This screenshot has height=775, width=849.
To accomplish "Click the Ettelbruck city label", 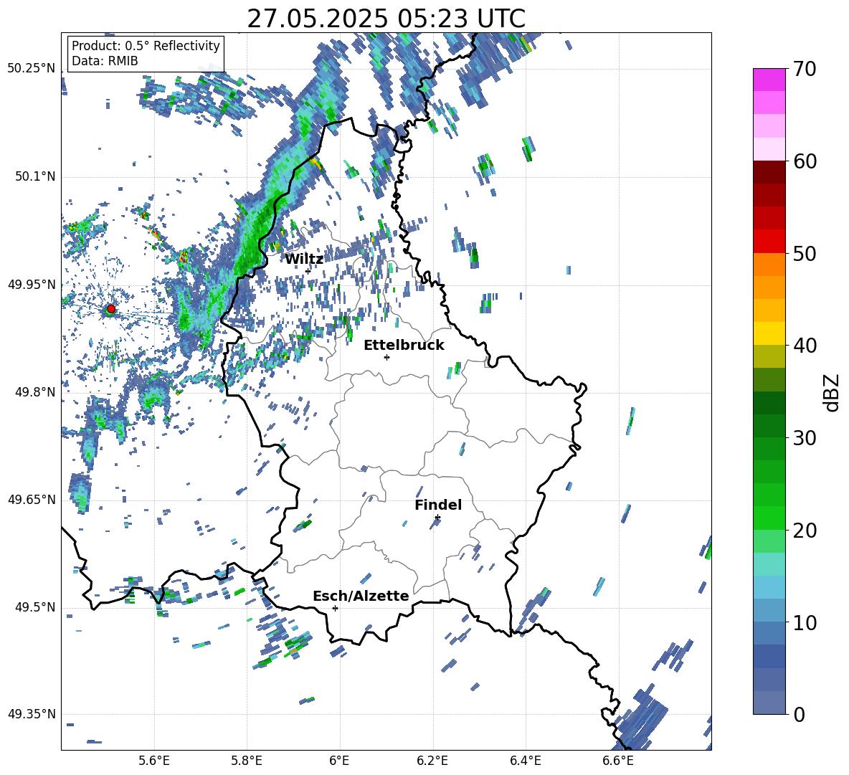I will (404, 345).
